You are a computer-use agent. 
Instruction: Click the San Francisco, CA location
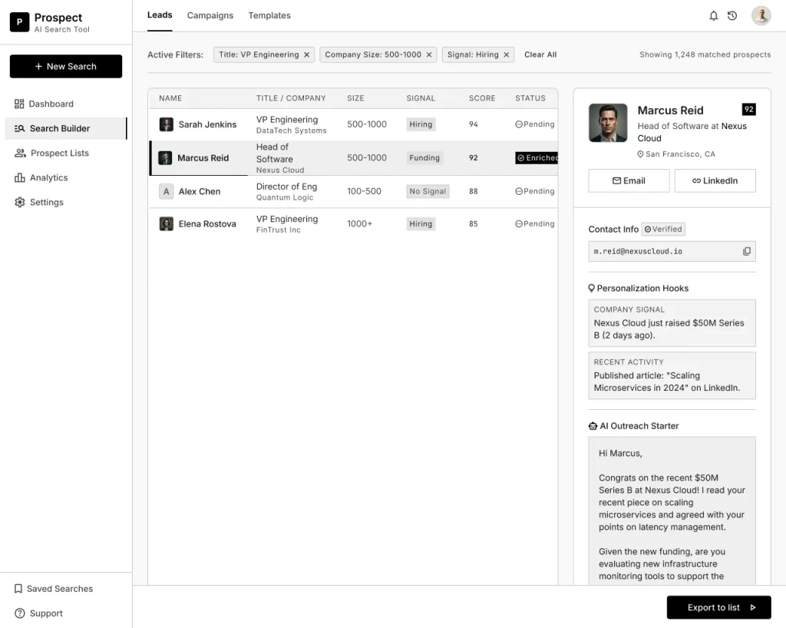pyautogui.click(x=676, y=154)
